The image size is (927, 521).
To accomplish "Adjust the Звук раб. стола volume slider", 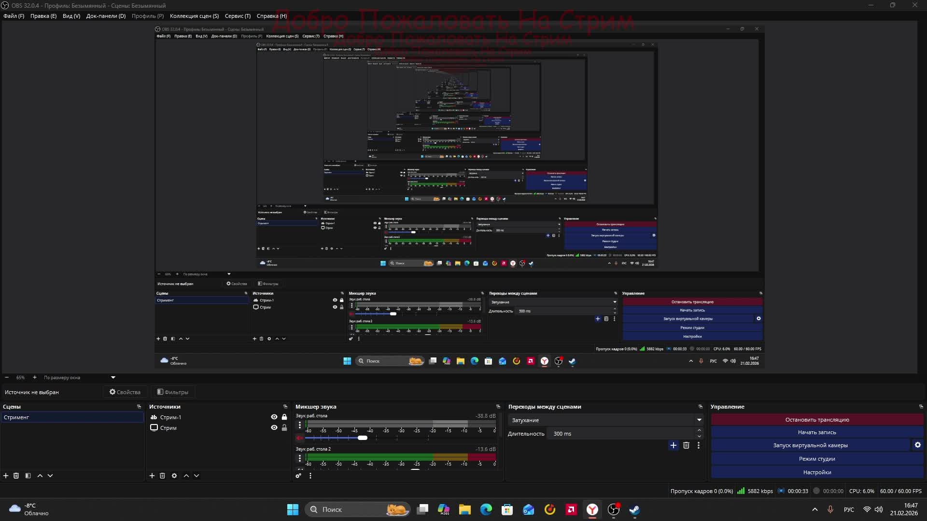I will coord(363,438).
